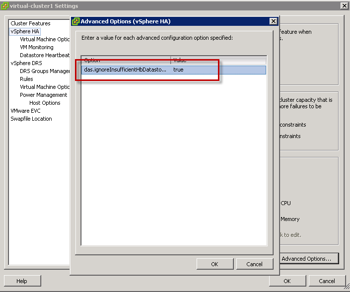The height and width of the screenshot is (292, 350).
Task: Open Help for cluster settings
Action: pos(22,281)
